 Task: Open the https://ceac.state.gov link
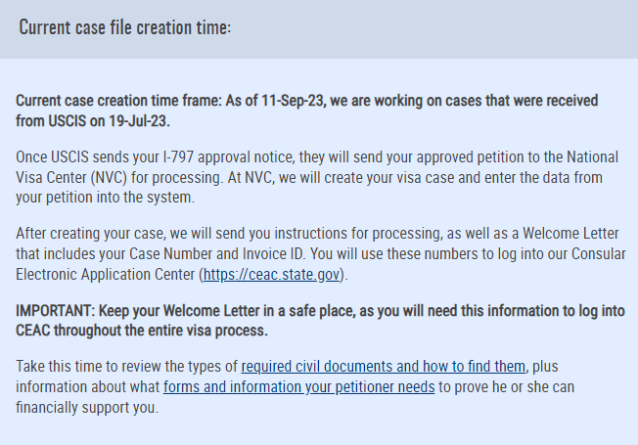coord(271,275)
